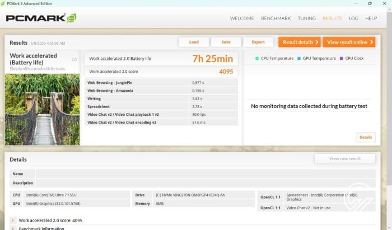
Task: Open the TUNING tab
Action: point(306,18)
